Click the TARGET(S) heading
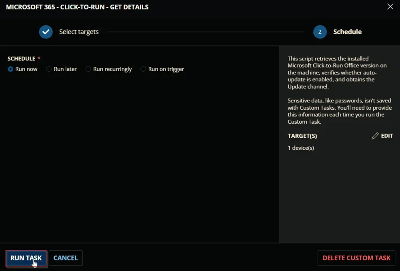 click(302, 136)
